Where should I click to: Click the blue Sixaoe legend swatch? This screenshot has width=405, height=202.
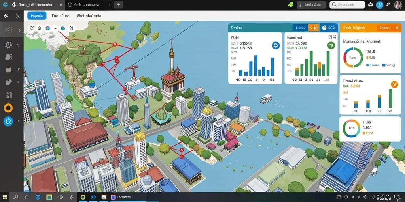(x=367, y=65)
